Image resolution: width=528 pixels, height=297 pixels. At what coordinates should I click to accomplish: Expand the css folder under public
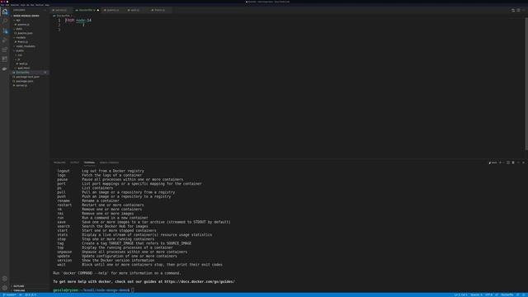point(19,55)
